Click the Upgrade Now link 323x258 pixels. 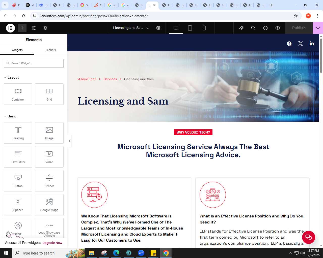coord(52,243)
